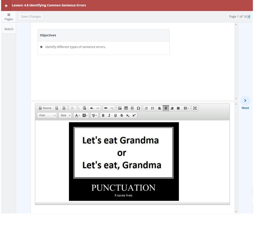Toggle strikethrough formatting

pos(122,115)
